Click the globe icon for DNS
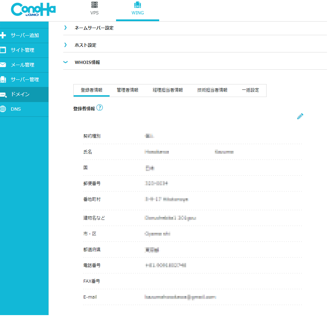The height and width of the screenshot is (323, 332). [x=3, y=109]
